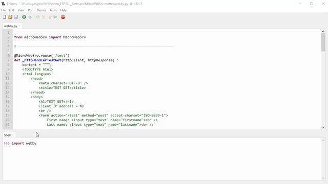Click the Step out toolbar icon
The height and width of the screenshot is (184, 328).
click(x=49, y=17)
